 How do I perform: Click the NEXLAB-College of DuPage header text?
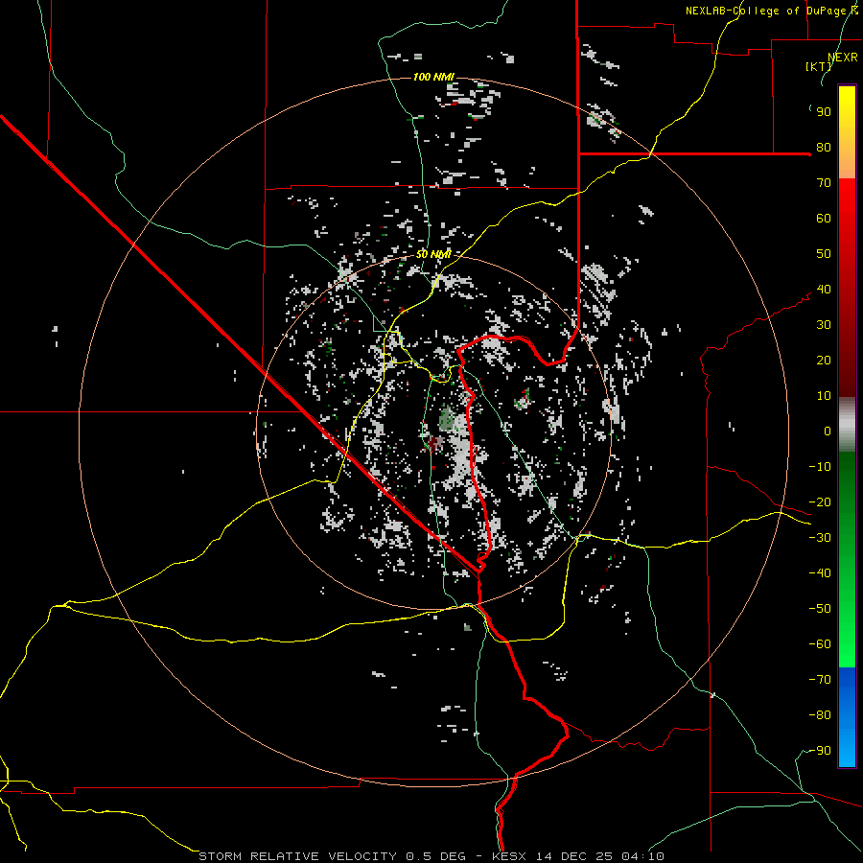coord(772,11)
